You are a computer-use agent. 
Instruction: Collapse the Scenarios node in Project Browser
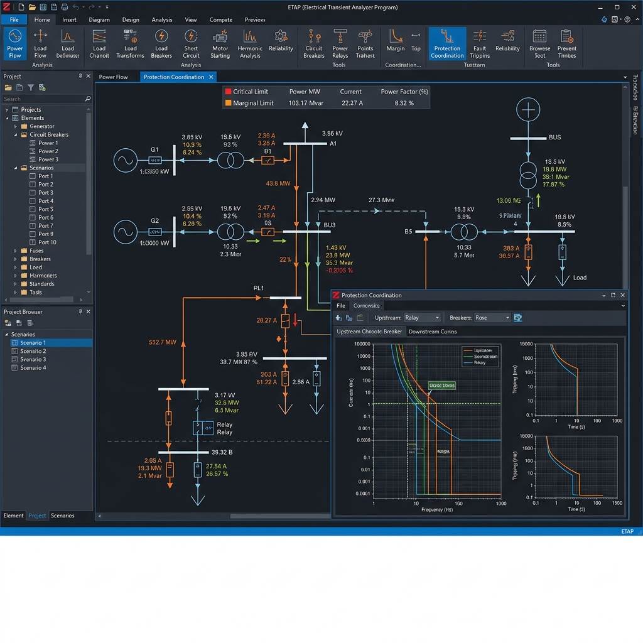point(6,335)
